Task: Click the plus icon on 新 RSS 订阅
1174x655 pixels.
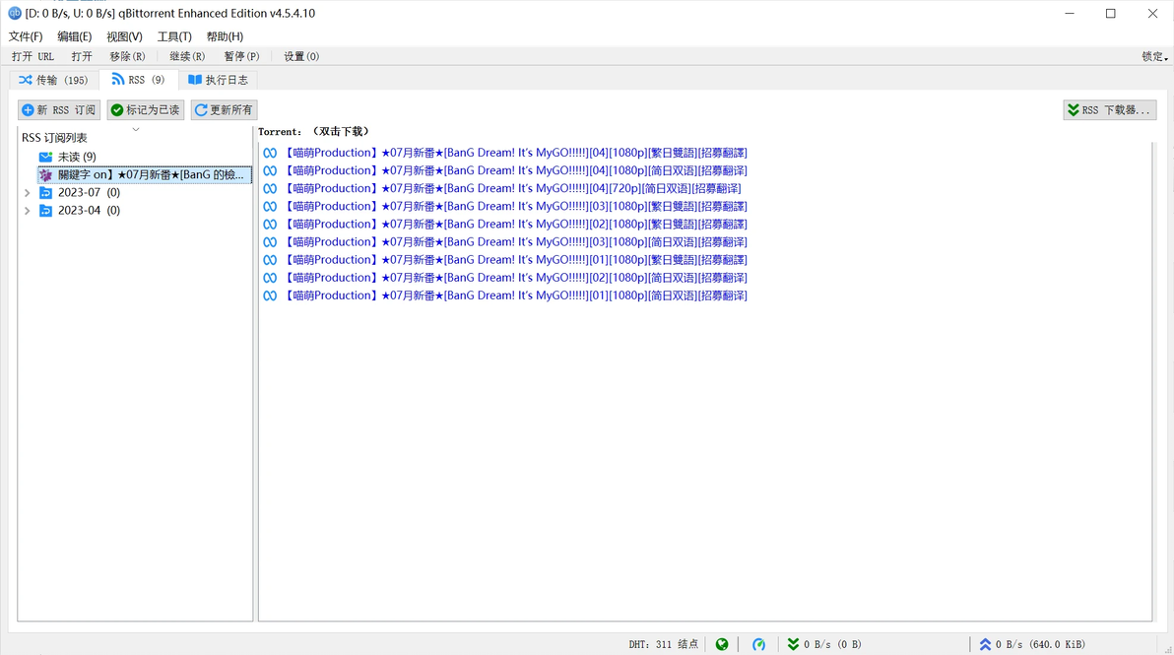Action: click(28, 110)
